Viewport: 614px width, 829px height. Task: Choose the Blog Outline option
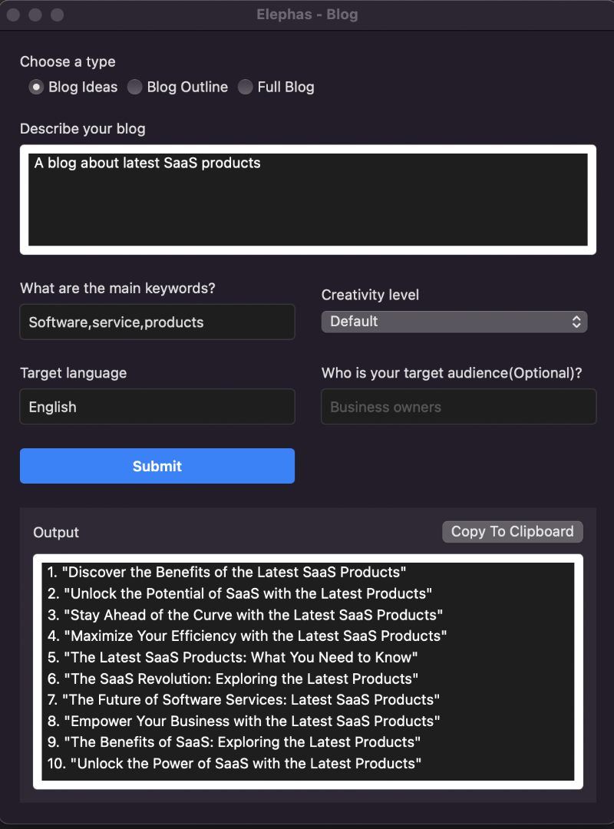pos(135,88)
